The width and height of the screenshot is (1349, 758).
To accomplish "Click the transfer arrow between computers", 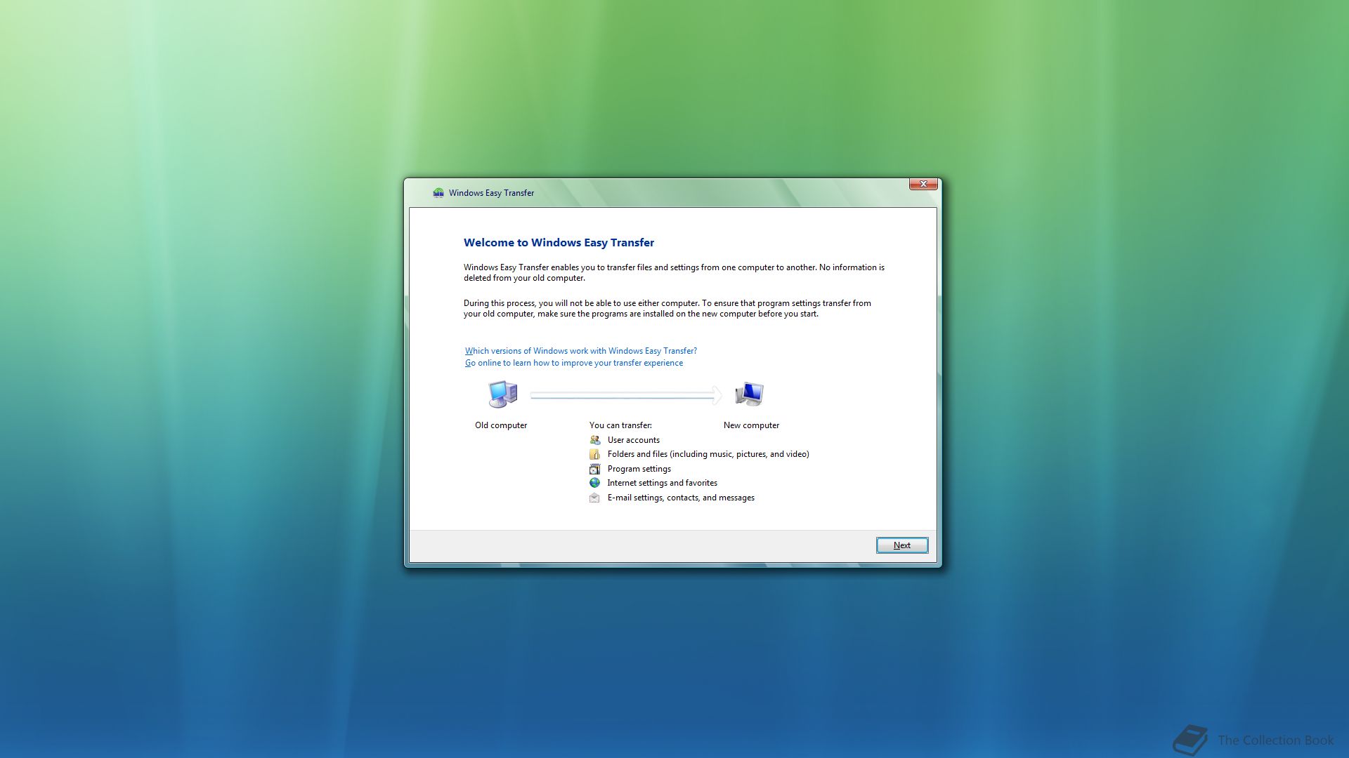I will (625, 396).
